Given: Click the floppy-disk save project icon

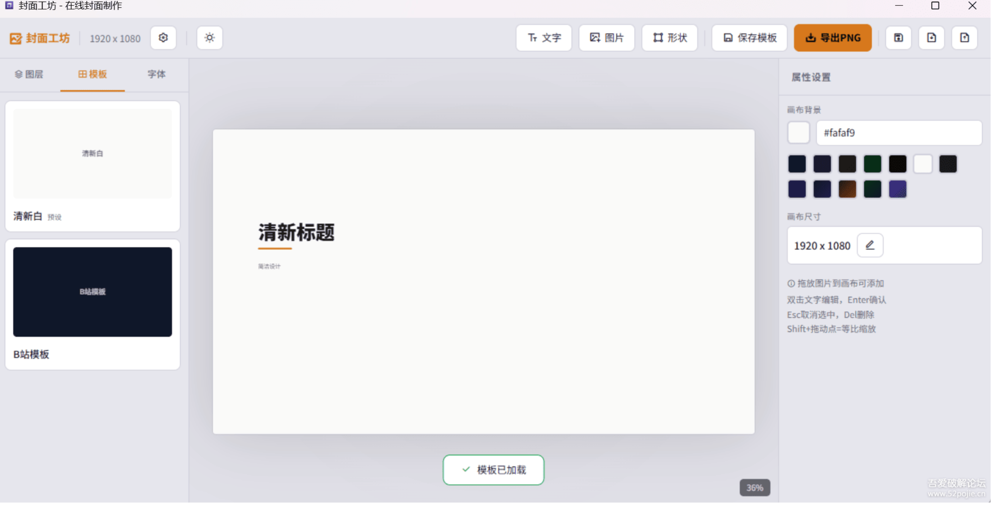Looking at the screenshot, I should coord(899,38).
